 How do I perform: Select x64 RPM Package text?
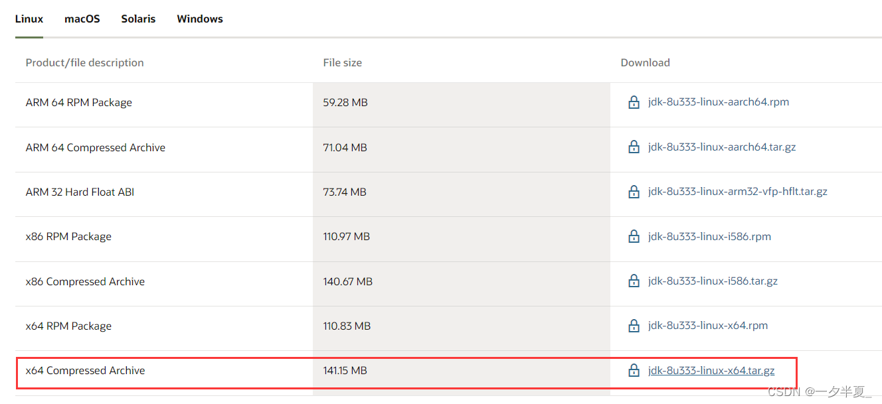point(69,326)
